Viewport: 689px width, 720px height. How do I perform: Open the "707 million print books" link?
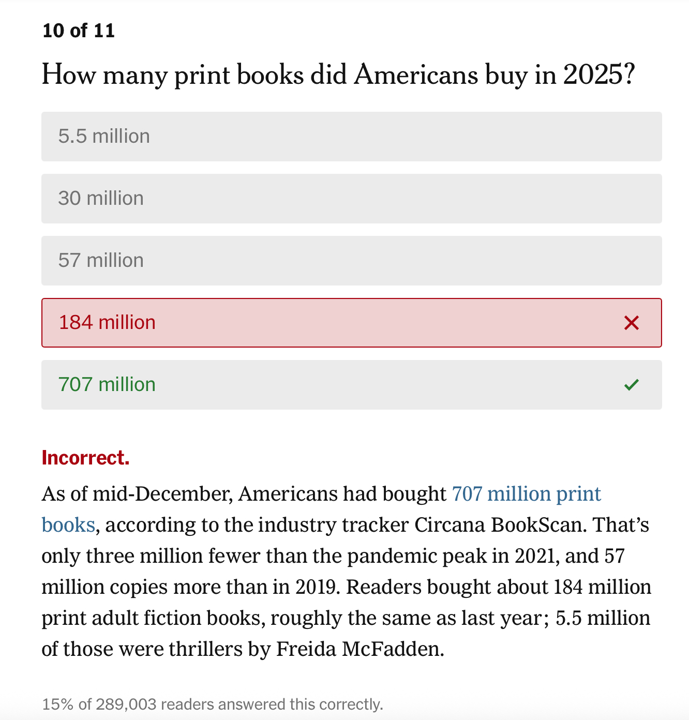[526, 494]
